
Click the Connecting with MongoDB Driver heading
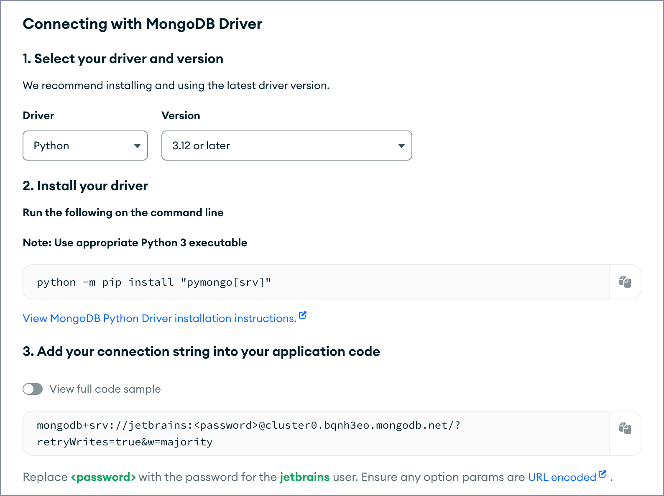143,24
